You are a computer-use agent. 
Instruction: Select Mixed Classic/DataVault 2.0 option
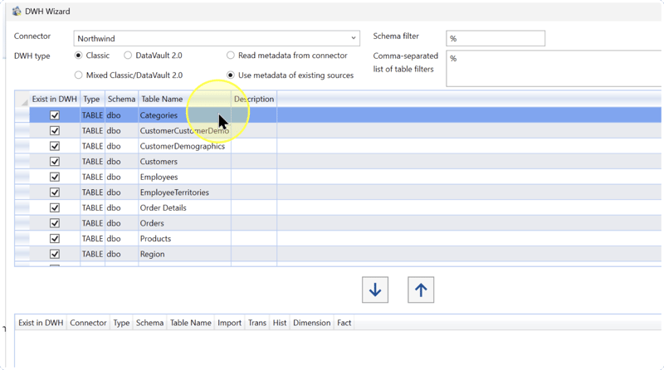[78, 75]
